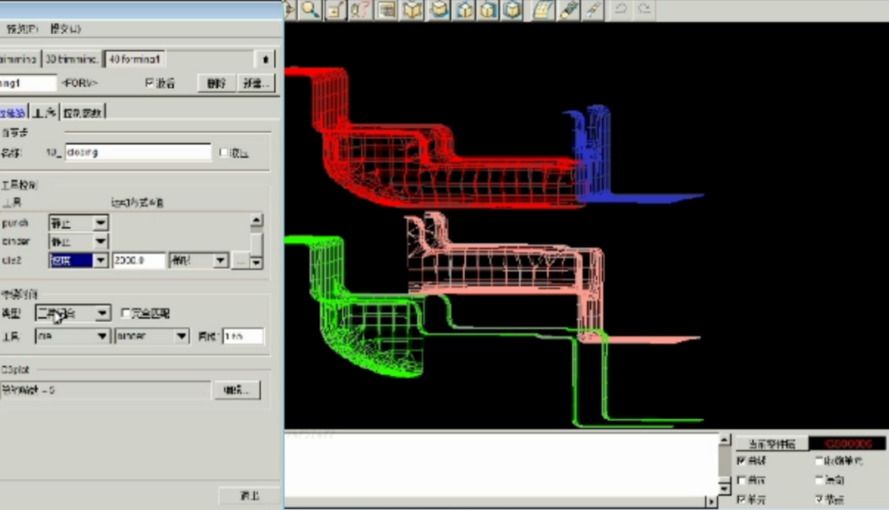This screenshot has width=889, height=510.
Task: Click the redo arrow icon
Action: coord(643,9)
